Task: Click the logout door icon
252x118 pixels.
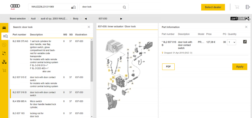Action: (x=248, y=7)
